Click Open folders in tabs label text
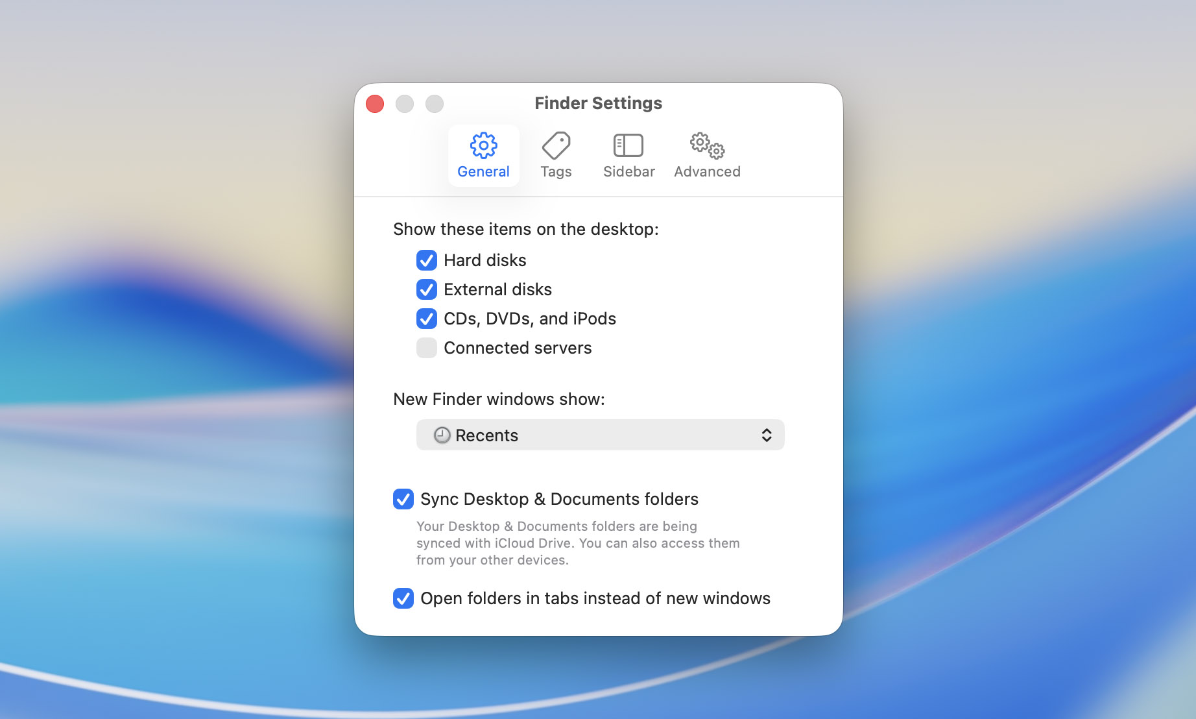The width and height of the screenshot is (1196, 719). point(595,598)
